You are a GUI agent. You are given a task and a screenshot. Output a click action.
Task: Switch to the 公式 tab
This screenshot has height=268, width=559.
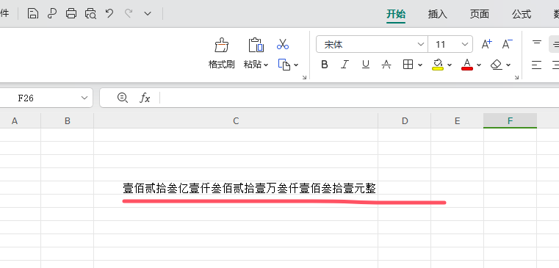[x=522, y=14]
